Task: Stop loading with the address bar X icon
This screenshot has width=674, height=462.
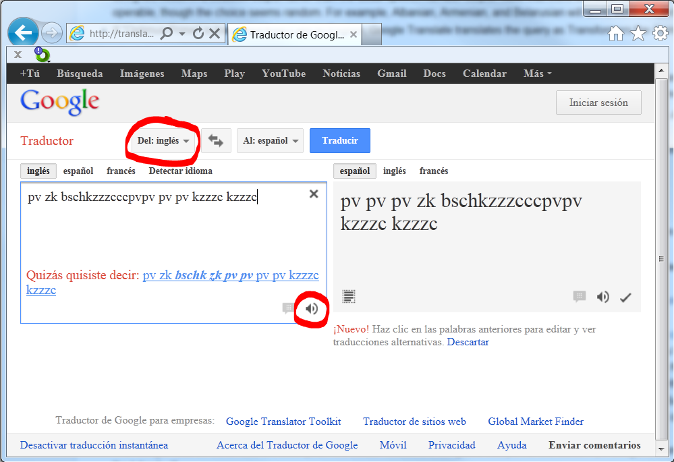Action: [215, 33]
